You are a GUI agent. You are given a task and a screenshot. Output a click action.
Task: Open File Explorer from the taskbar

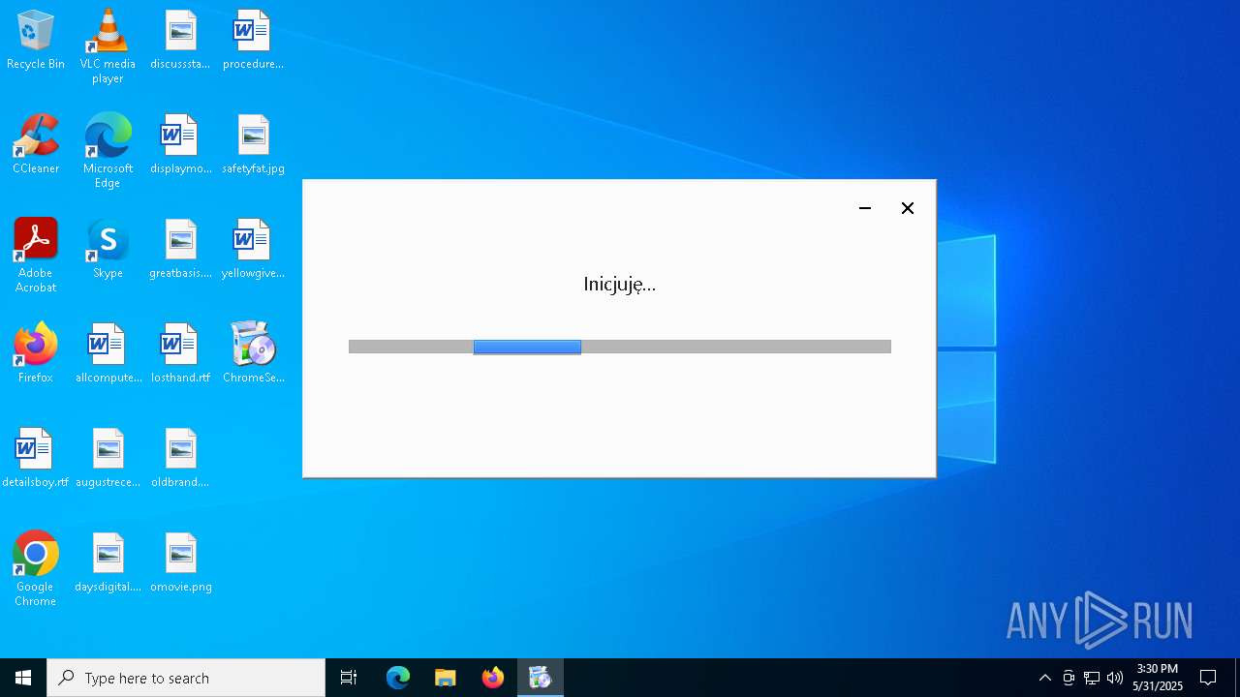click(x=446, y=678)
